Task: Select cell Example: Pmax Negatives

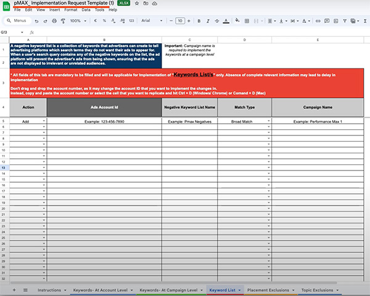Action: (189, 121)
